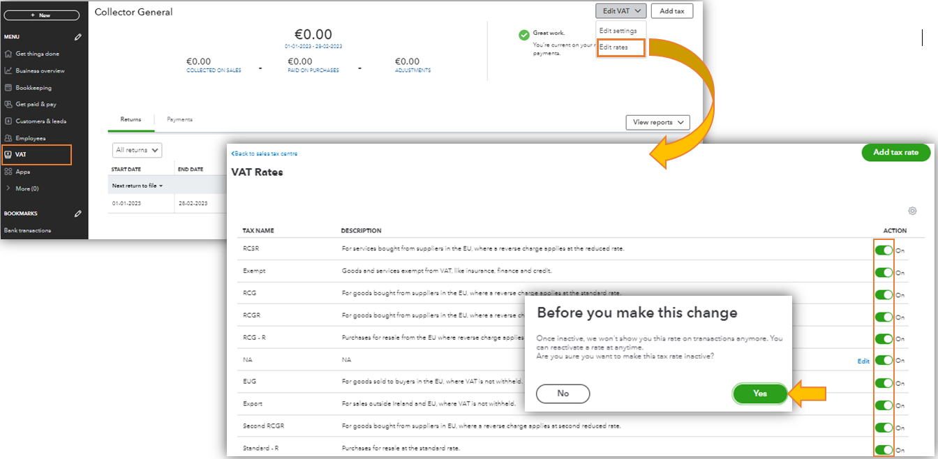The height and width of the screenshot is (459, 938).
Task: Click the Business overview chart icon
Action: pos(8,70)
